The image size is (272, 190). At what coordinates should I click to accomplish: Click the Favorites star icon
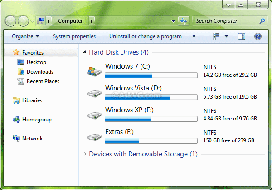point(16,52)
